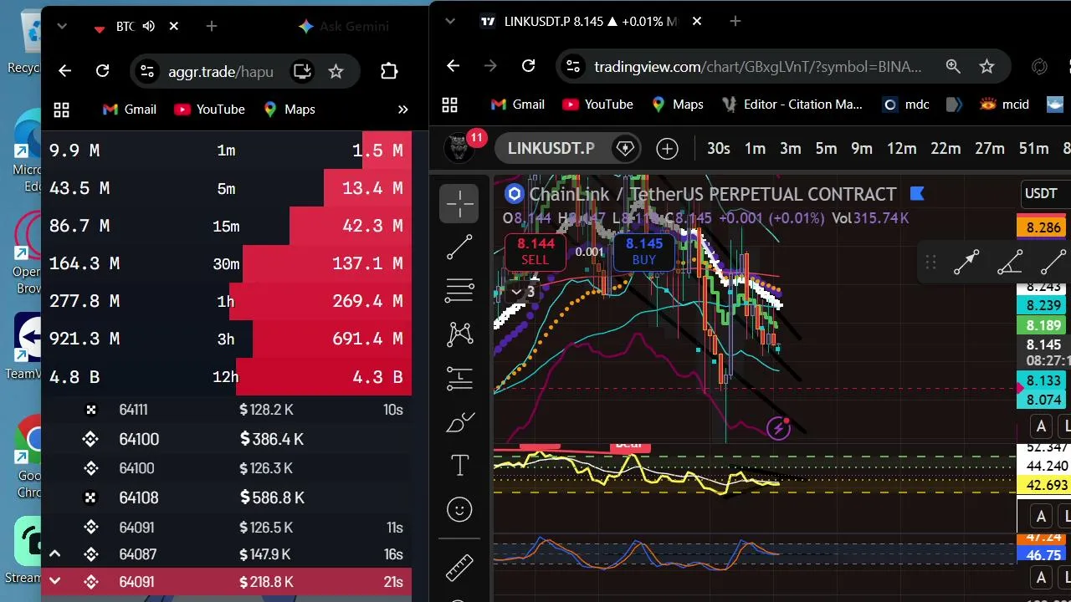The width and height of the screenshot is (1071, 602).
Task: Click Ask Gemini in the aggr.trade window
Action: point(343,27)
